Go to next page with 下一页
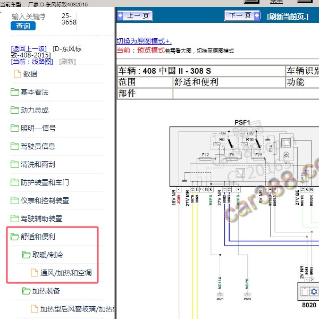 (242, 15)
